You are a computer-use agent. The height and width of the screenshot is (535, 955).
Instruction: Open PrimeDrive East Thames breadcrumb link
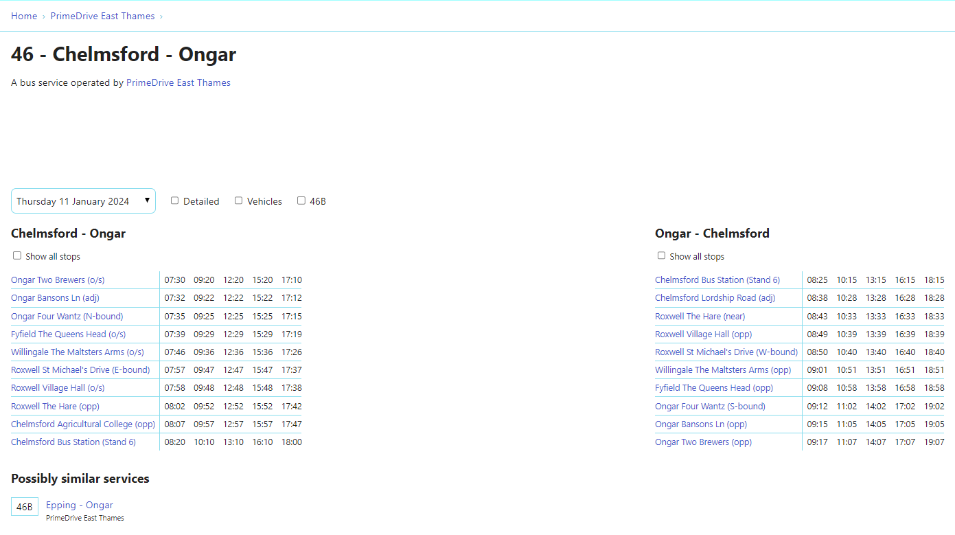click(x=102, y=16)
